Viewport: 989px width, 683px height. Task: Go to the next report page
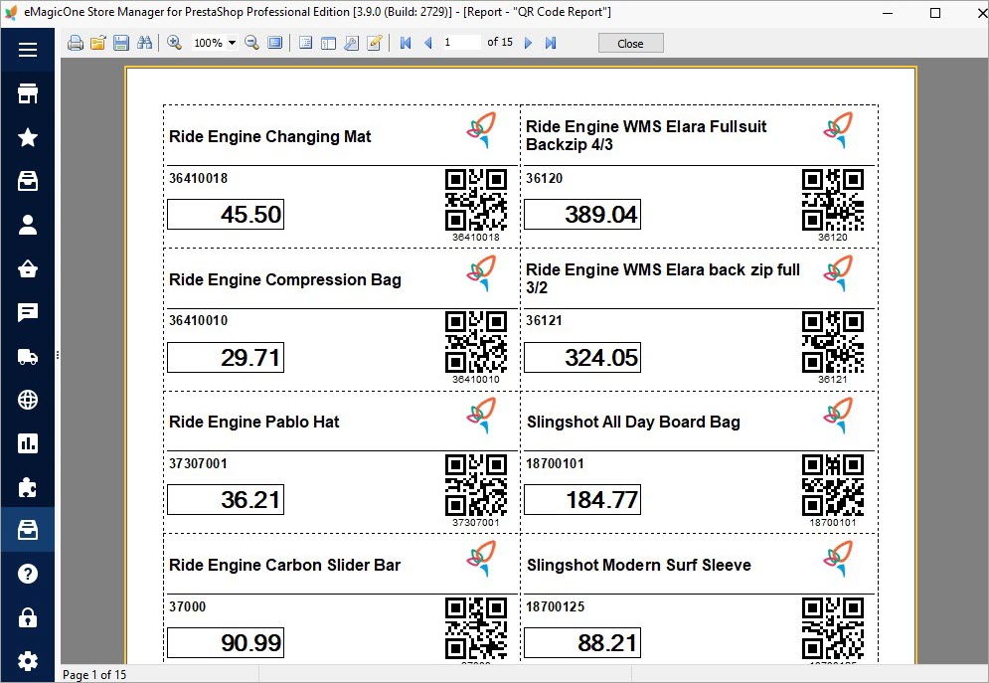click(528, 43)
